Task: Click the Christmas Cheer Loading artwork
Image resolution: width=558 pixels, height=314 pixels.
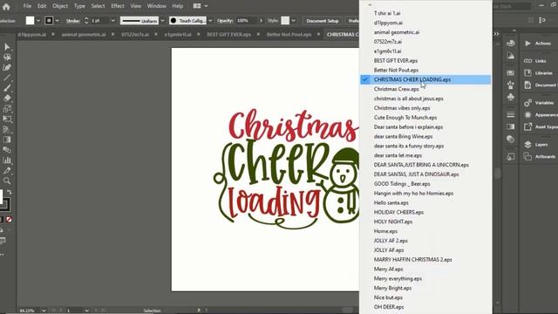Action: click(x=287, y=168)
